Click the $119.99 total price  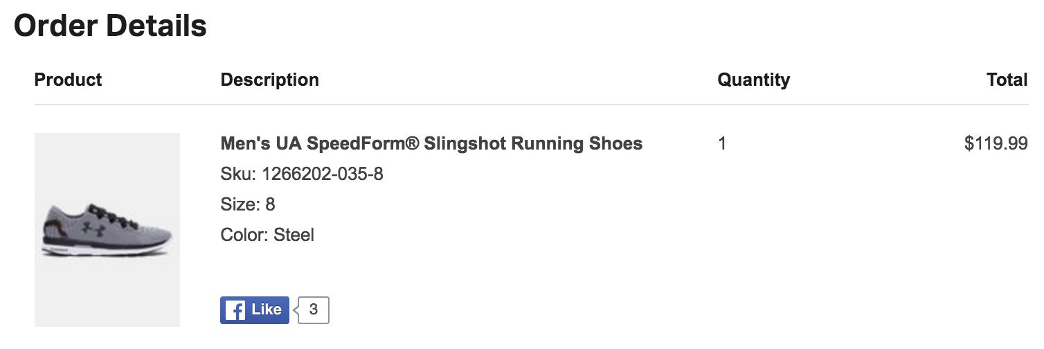click(996, 144)
